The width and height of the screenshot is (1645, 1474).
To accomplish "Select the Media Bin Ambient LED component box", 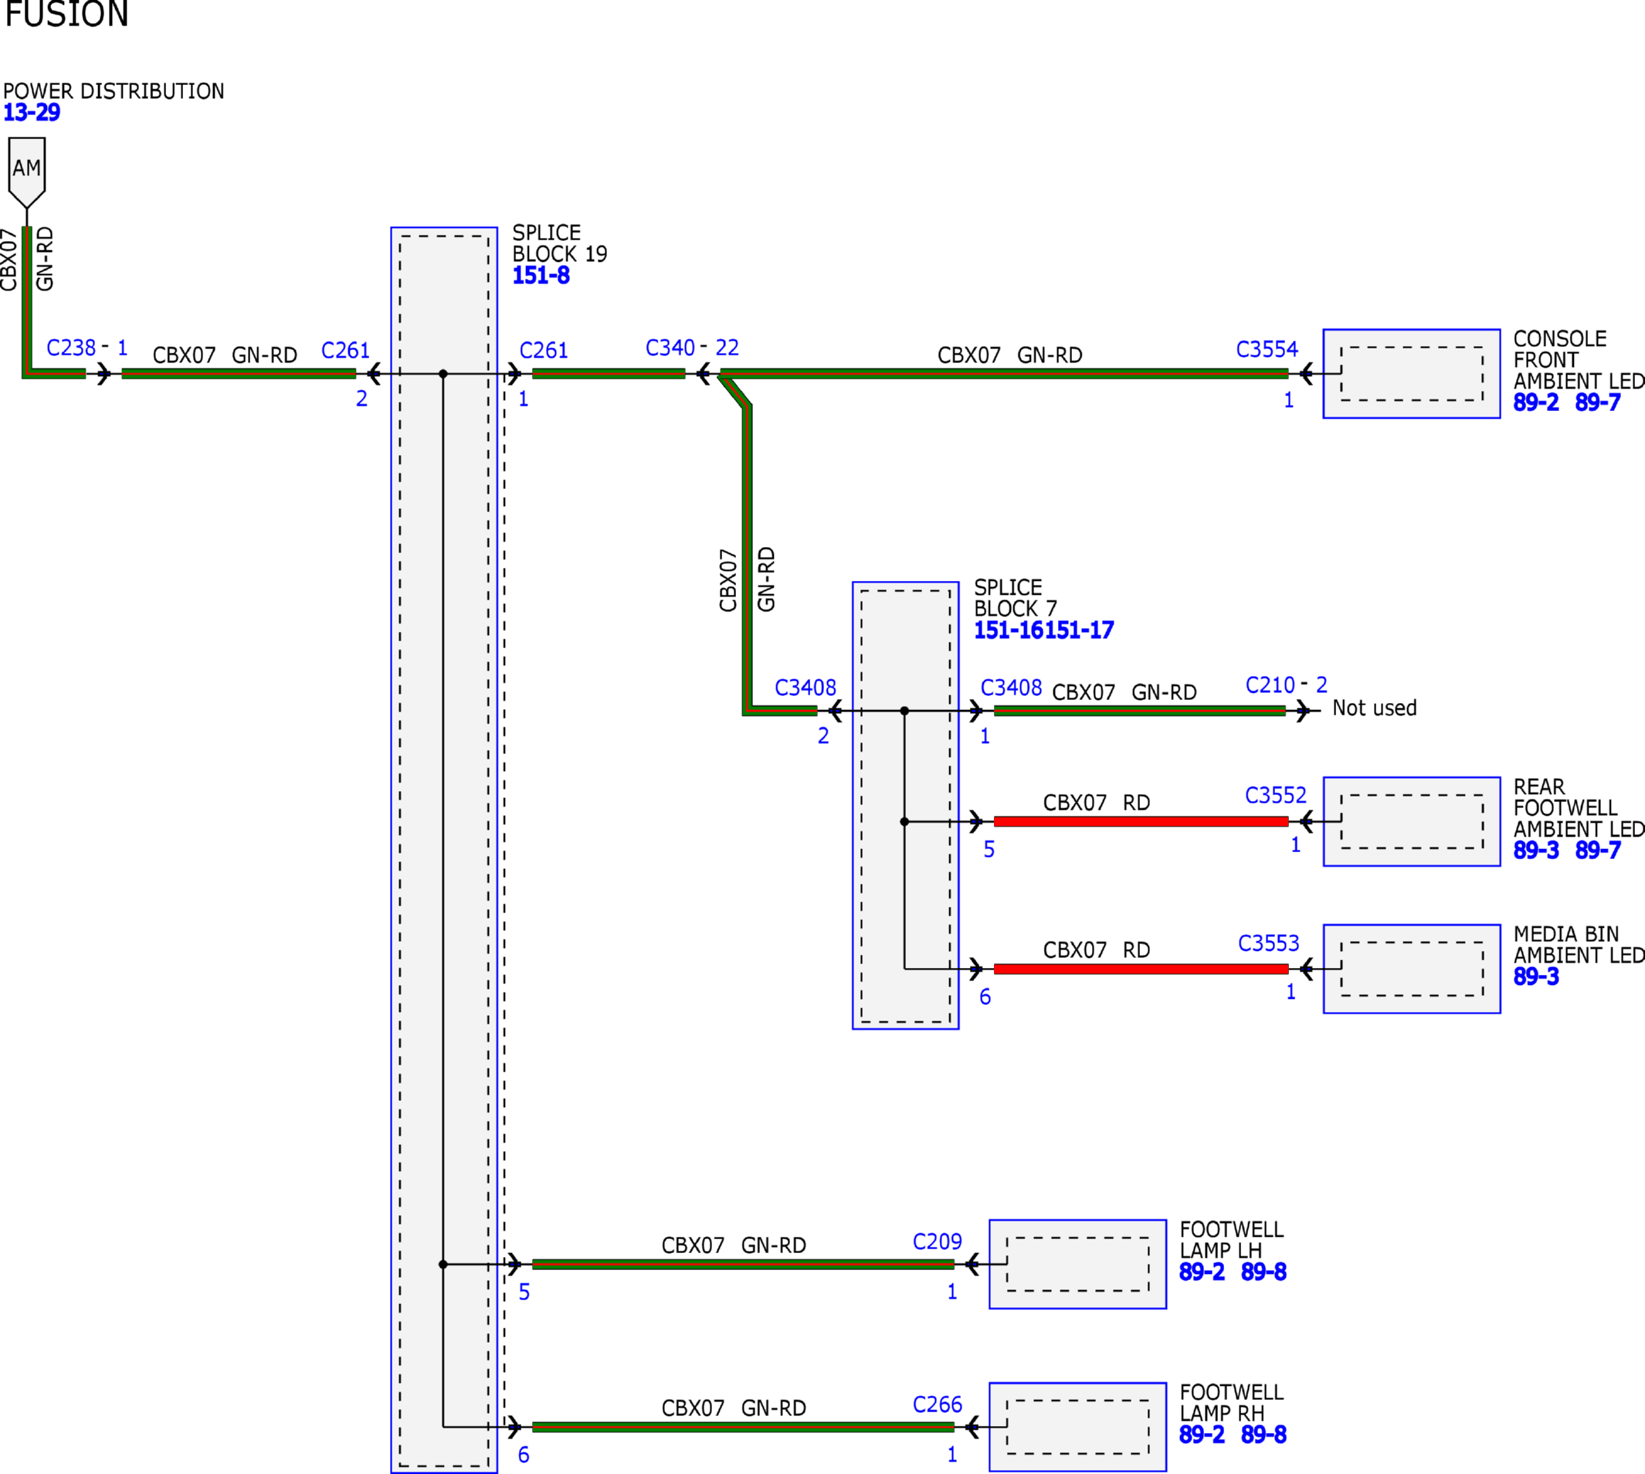I will pyautogui.click(x=1411, y=969).
